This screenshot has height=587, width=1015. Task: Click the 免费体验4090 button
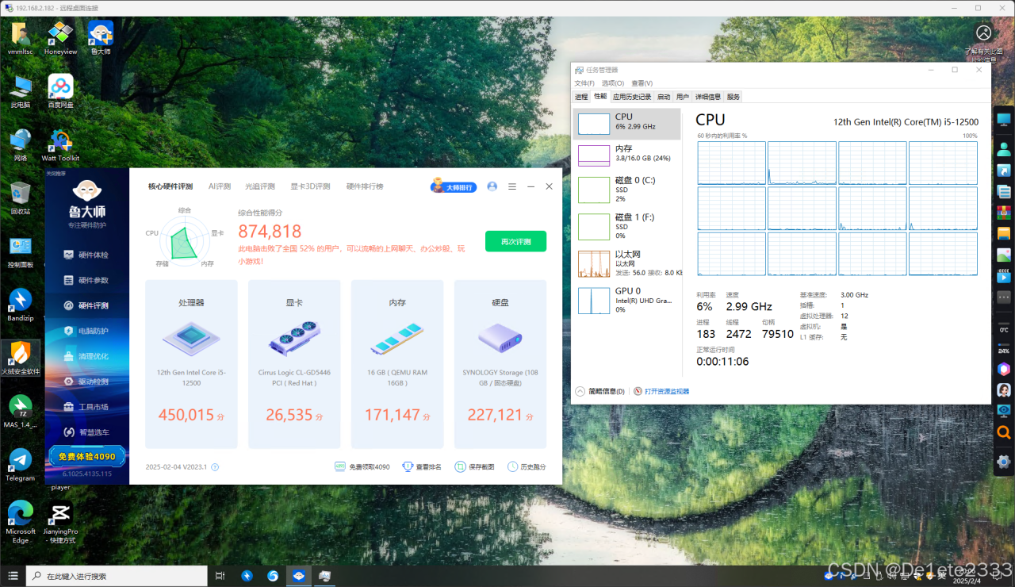[x=86, y=456]
